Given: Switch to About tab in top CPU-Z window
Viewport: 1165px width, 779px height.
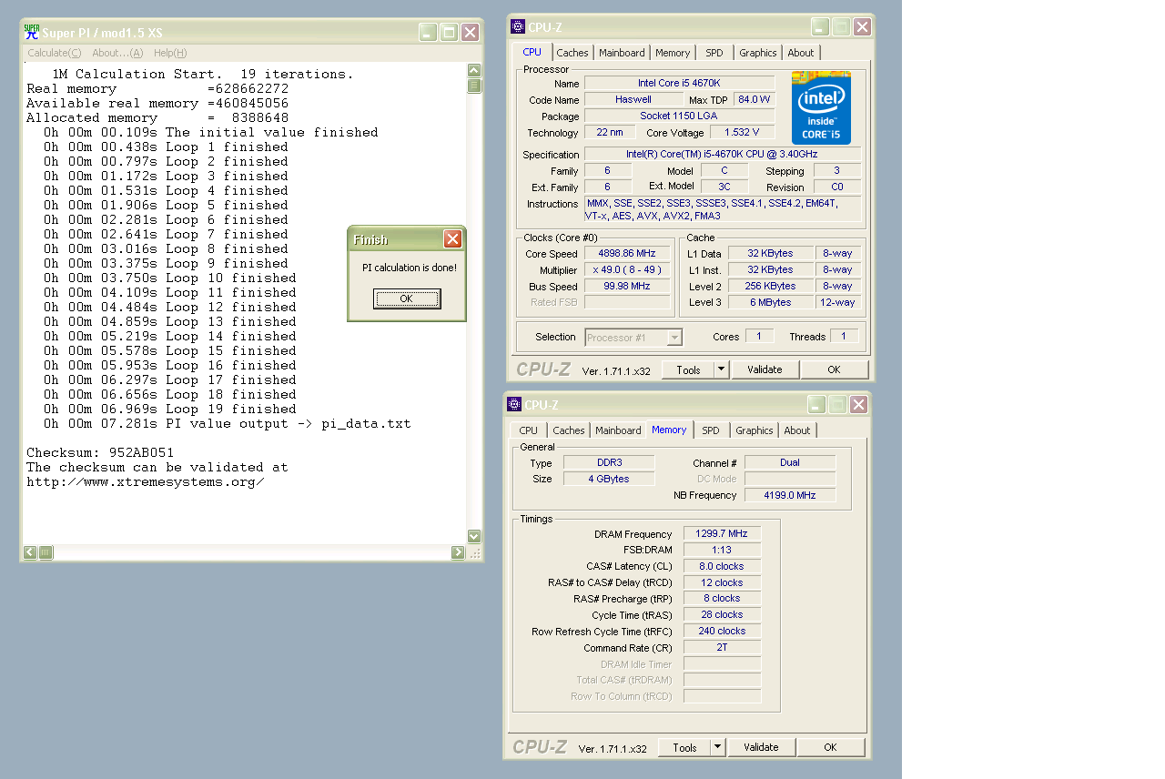Looking at the screenshot, I should pyautogui.click(x=801, y=53).
